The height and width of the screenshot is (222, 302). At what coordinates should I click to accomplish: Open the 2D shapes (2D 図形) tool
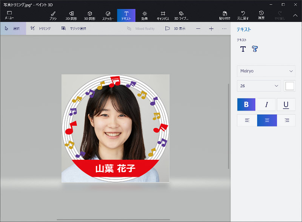click(72, 15)
